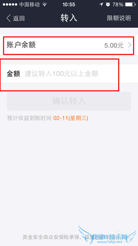Tap the signal strength dots
The height and width of the screenshot is (246, 138).
[10, 5]
